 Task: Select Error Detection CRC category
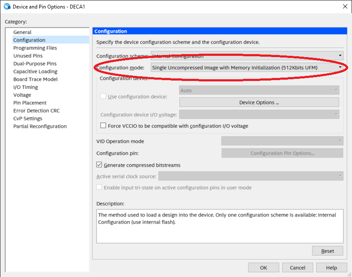pyautogui.click(x=36, y=111)
